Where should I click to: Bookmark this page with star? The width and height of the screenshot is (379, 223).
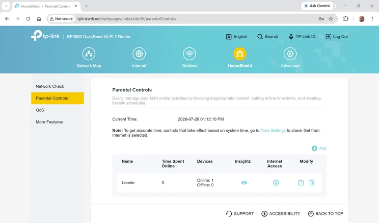pyautogui.click(x=331, y=19)
